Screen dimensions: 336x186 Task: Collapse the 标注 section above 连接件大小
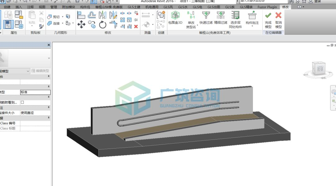click(x=48, y=107)
